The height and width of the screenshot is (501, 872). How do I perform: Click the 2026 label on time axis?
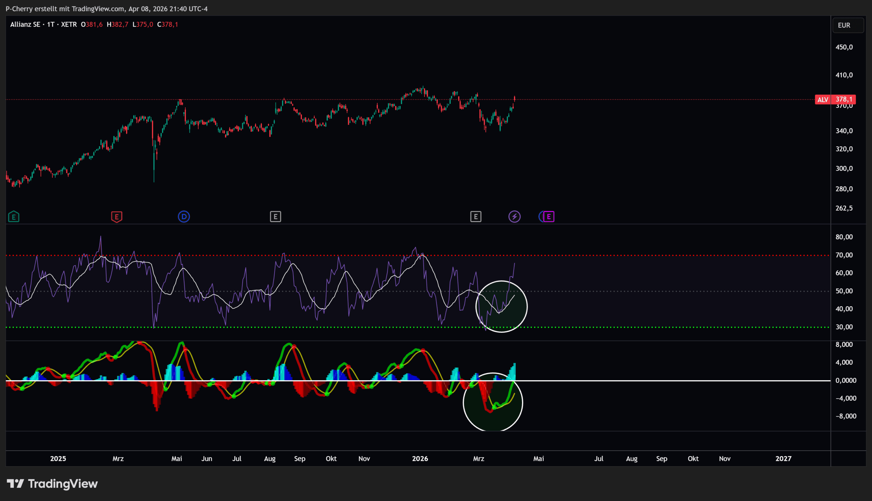(x=420, y=458)
